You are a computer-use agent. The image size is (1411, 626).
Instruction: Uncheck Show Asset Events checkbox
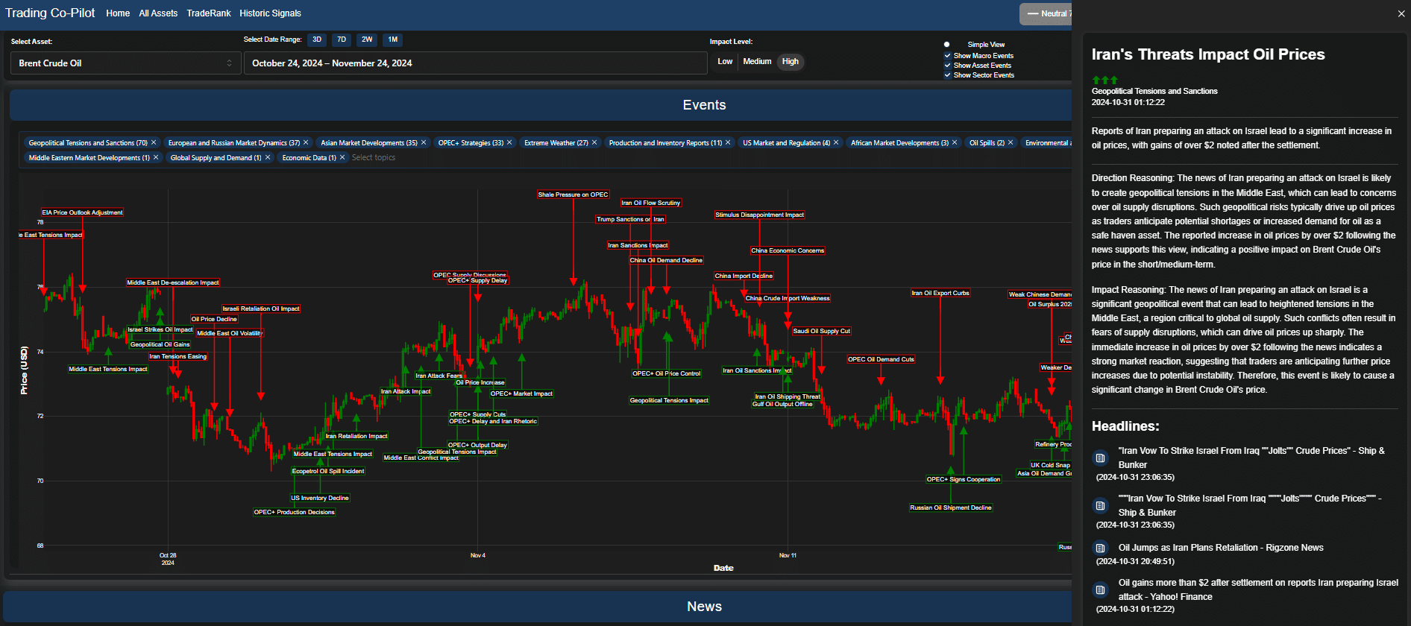point(948,65)
